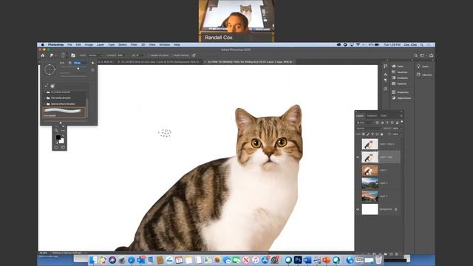Open the workspace switcher dropdown
Screen dimensions: 473x266
click(x=423, y=55)
